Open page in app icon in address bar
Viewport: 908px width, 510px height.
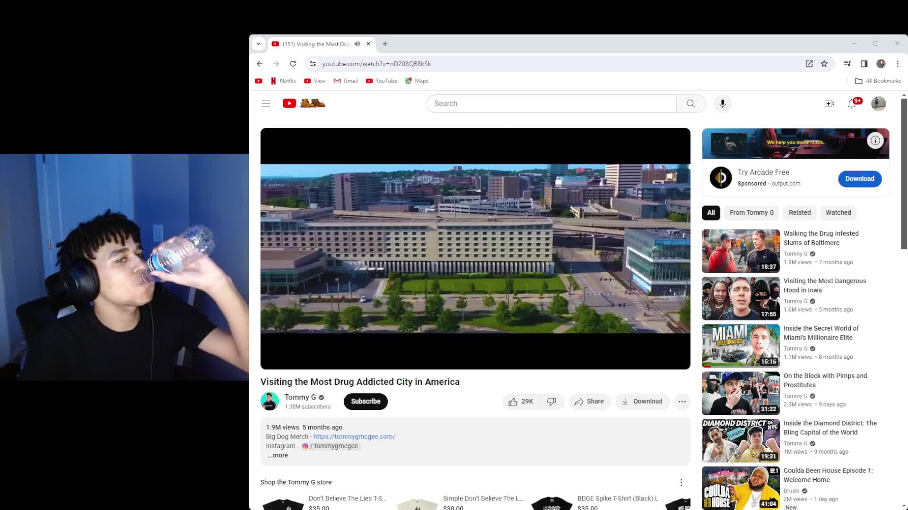pos(809,64)
